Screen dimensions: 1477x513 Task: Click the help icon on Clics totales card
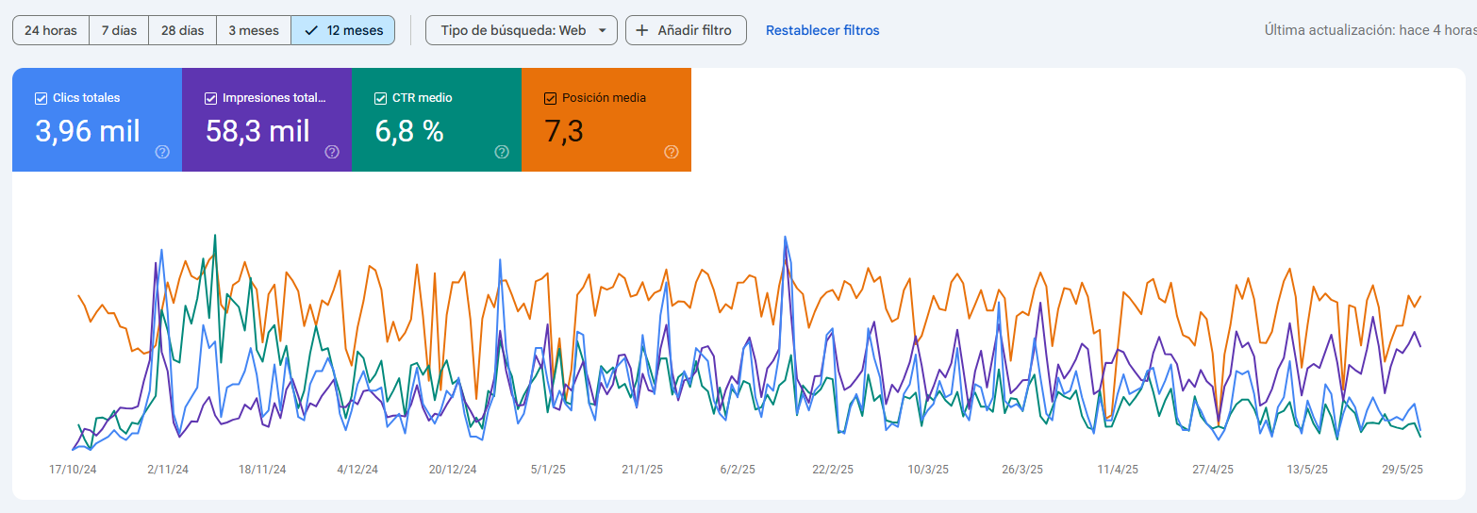162,152
